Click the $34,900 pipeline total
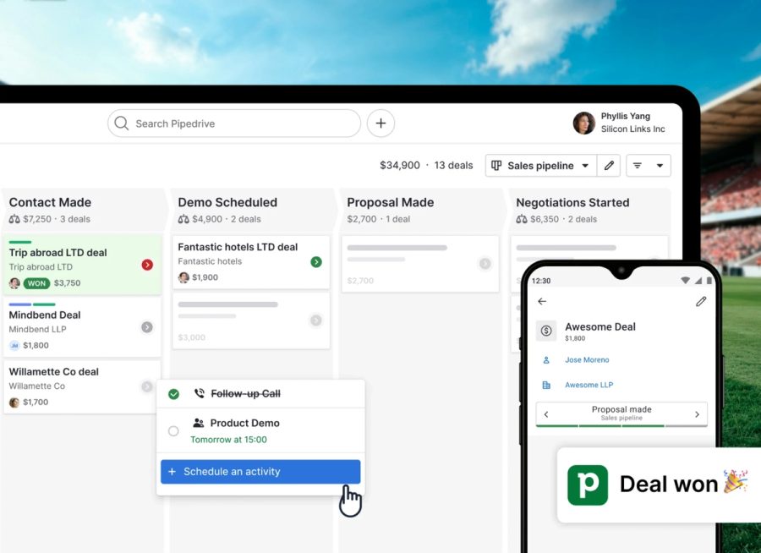This screenshot has width=761, height=553. coord(400,165)
